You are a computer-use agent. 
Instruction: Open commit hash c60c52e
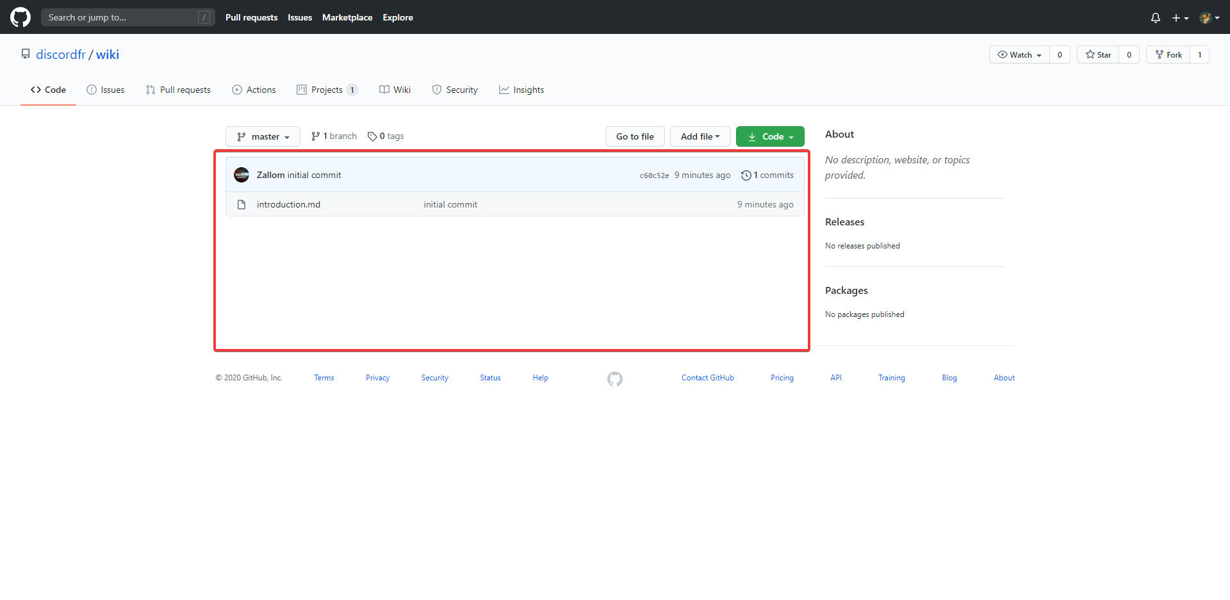coord(654,175)
